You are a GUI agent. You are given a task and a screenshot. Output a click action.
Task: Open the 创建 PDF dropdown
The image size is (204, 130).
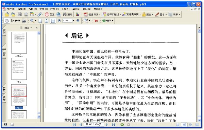[92, 14]
